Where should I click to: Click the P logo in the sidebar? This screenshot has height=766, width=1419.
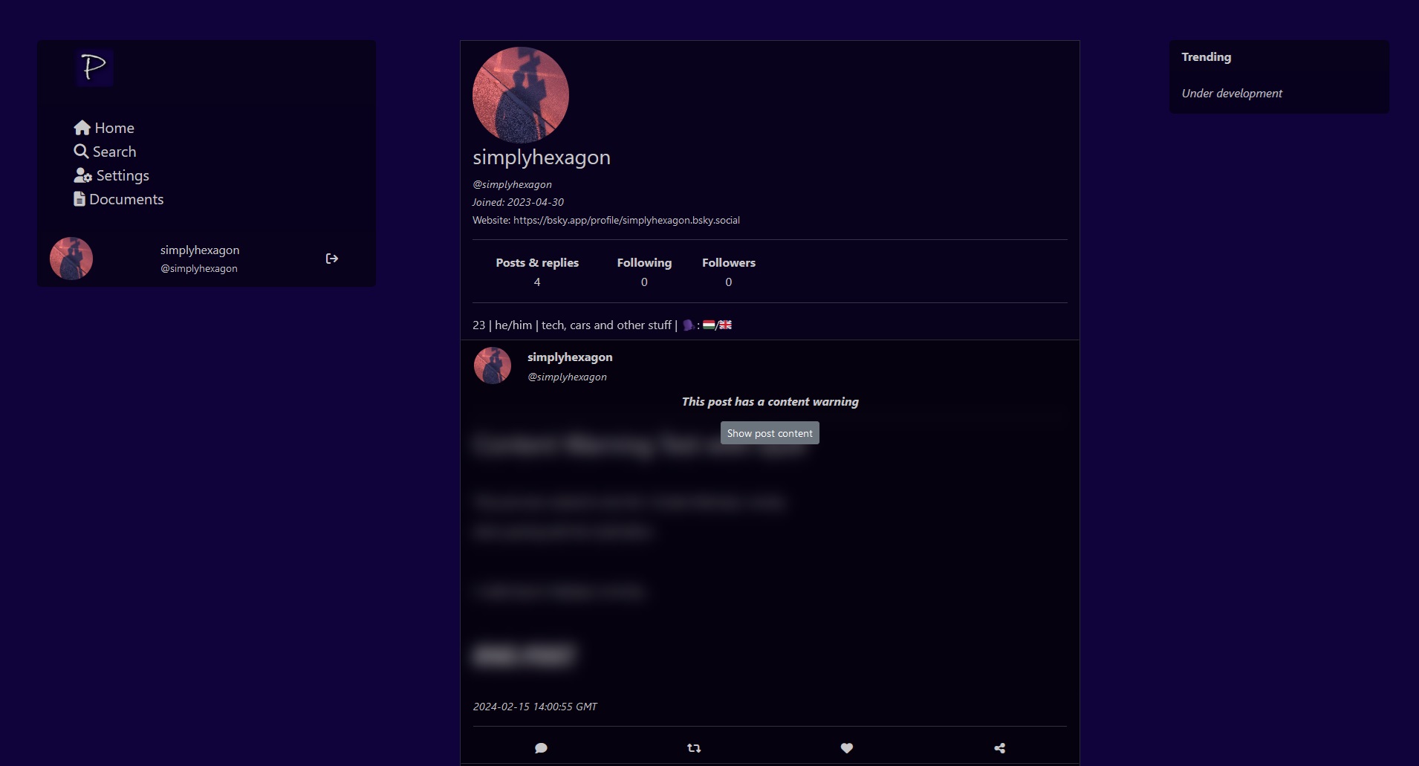(94, 68)
